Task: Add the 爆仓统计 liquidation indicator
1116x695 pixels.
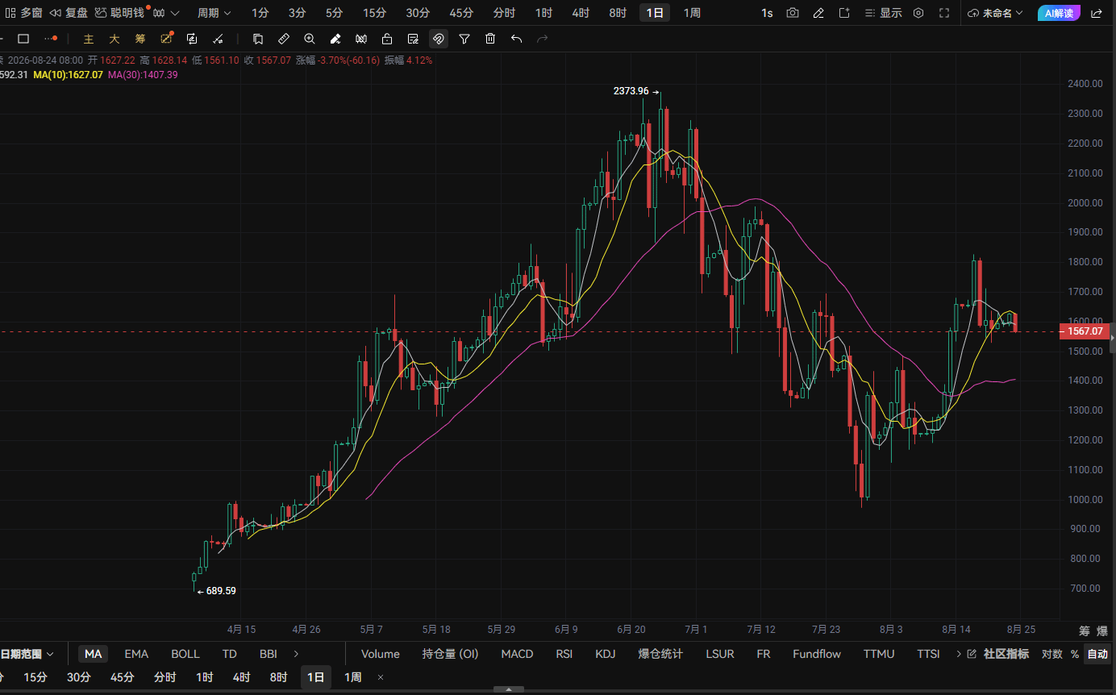Action: (660, 654)
